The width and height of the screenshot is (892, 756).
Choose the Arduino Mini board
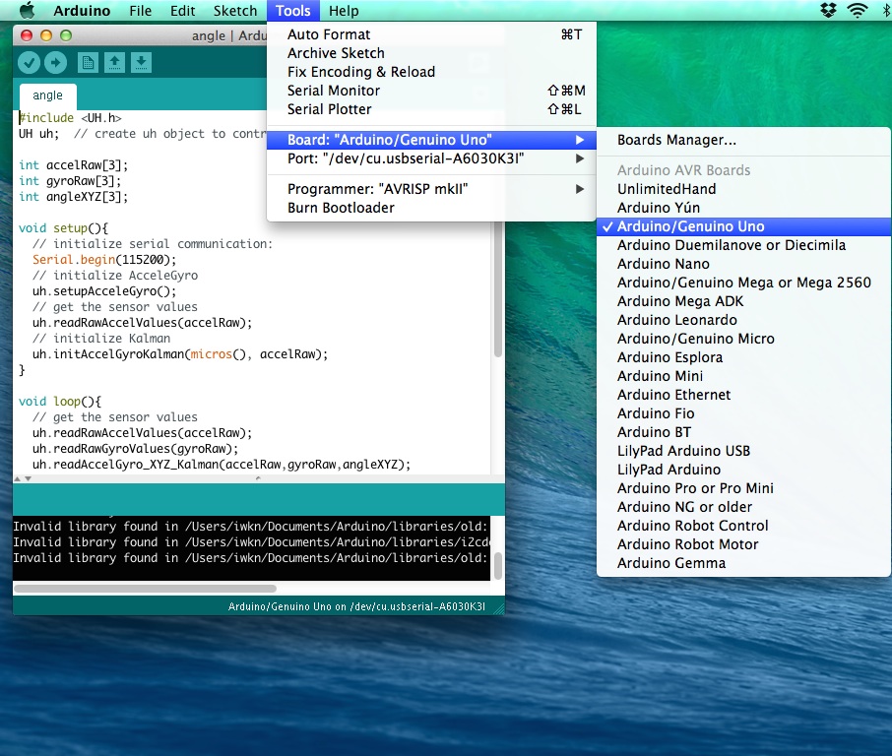pos(743,377)
